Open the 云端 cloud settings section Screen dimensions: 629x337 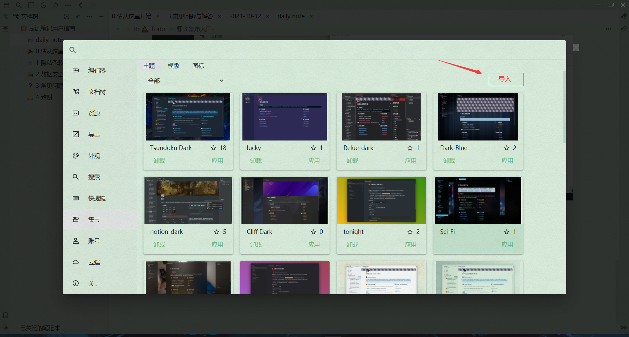pos(94,262)
